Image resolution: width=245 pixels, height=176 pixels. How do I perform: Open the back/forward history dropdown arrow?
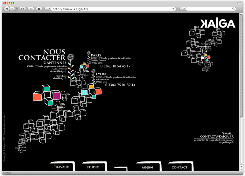click(16, 9)
